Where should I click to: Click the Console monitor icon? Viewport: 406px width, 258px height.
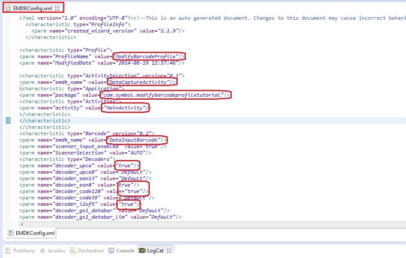pyautogui.click(x=112, y=251)
